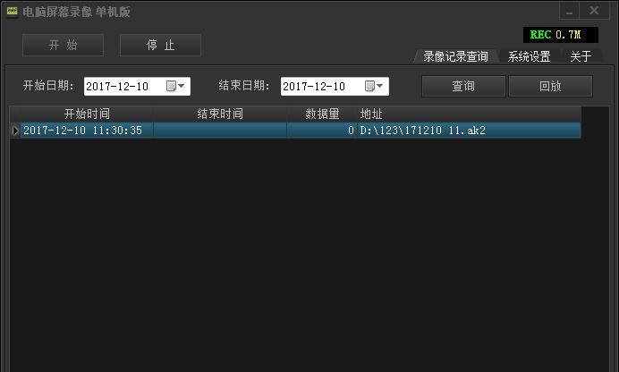This screenshot has height=372, width=619.
Task: Click the REC 0.7M status indicator
Action: [560, 35]
